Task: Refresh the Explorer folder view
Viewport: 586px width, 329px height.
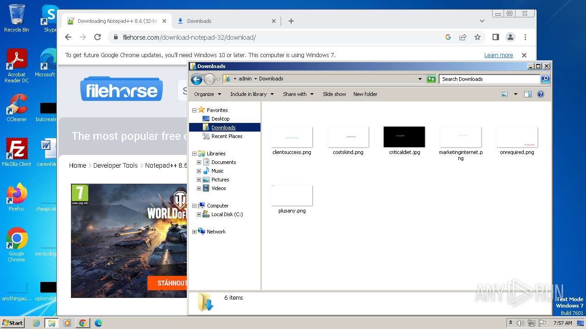Action: click(431, 79)
